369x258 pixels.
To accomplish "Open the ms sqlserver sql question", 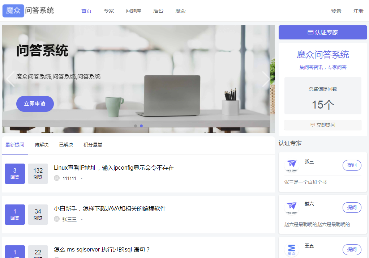I will click(102, 250).
